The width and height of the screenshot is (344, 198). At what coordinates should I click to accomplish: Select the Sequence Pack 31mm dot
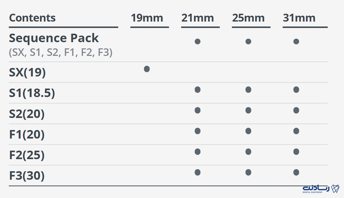[296, 41]
